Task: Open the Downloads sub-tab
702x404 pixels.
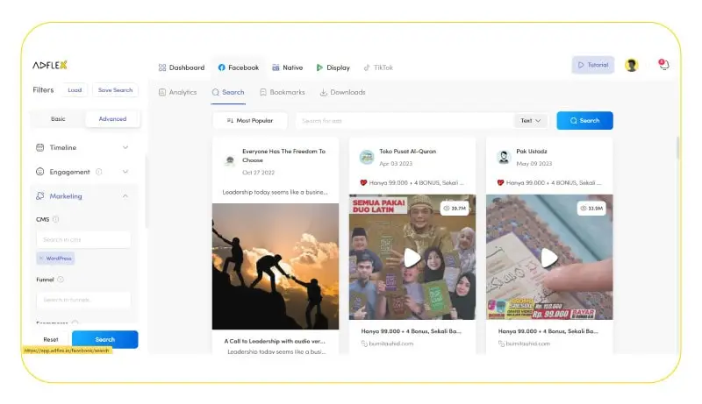Action: point(342,92)
